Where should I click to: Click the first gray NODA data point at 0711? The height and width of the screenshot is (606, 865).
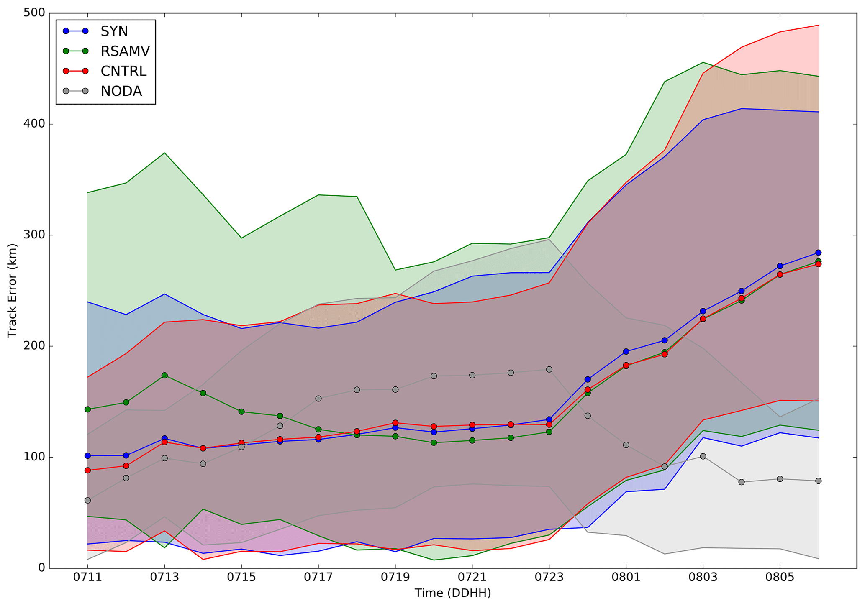(87, 500)
